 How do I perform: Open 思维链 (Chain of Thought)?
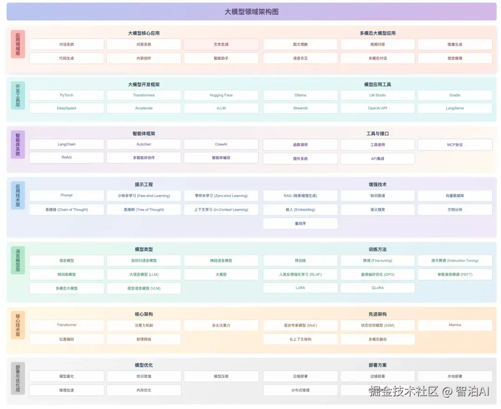coord(66,209)
